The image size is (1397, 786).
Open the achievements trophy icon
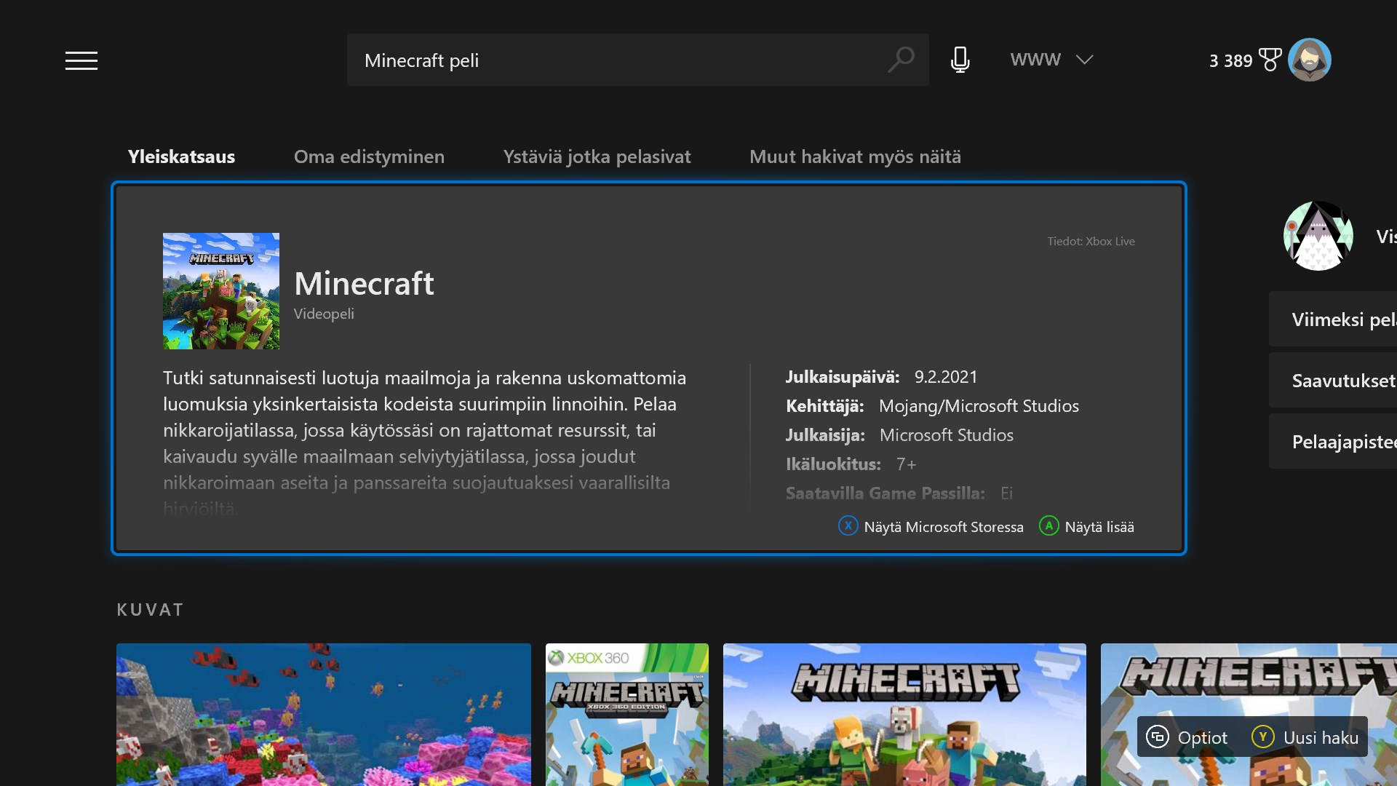tap(1270, 60)
